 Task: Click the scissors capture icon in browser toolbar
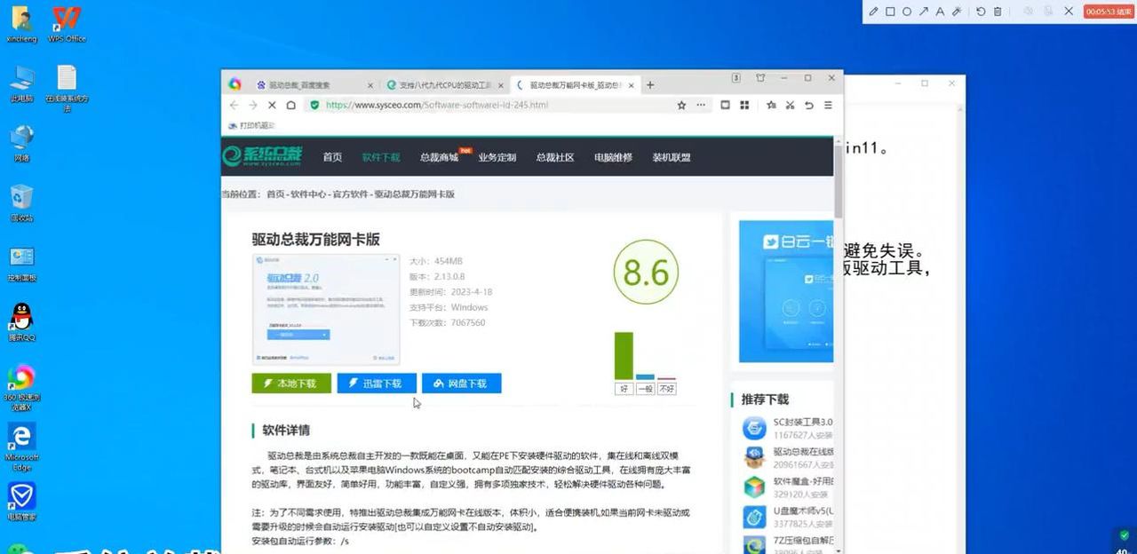[x=790, y=105]
